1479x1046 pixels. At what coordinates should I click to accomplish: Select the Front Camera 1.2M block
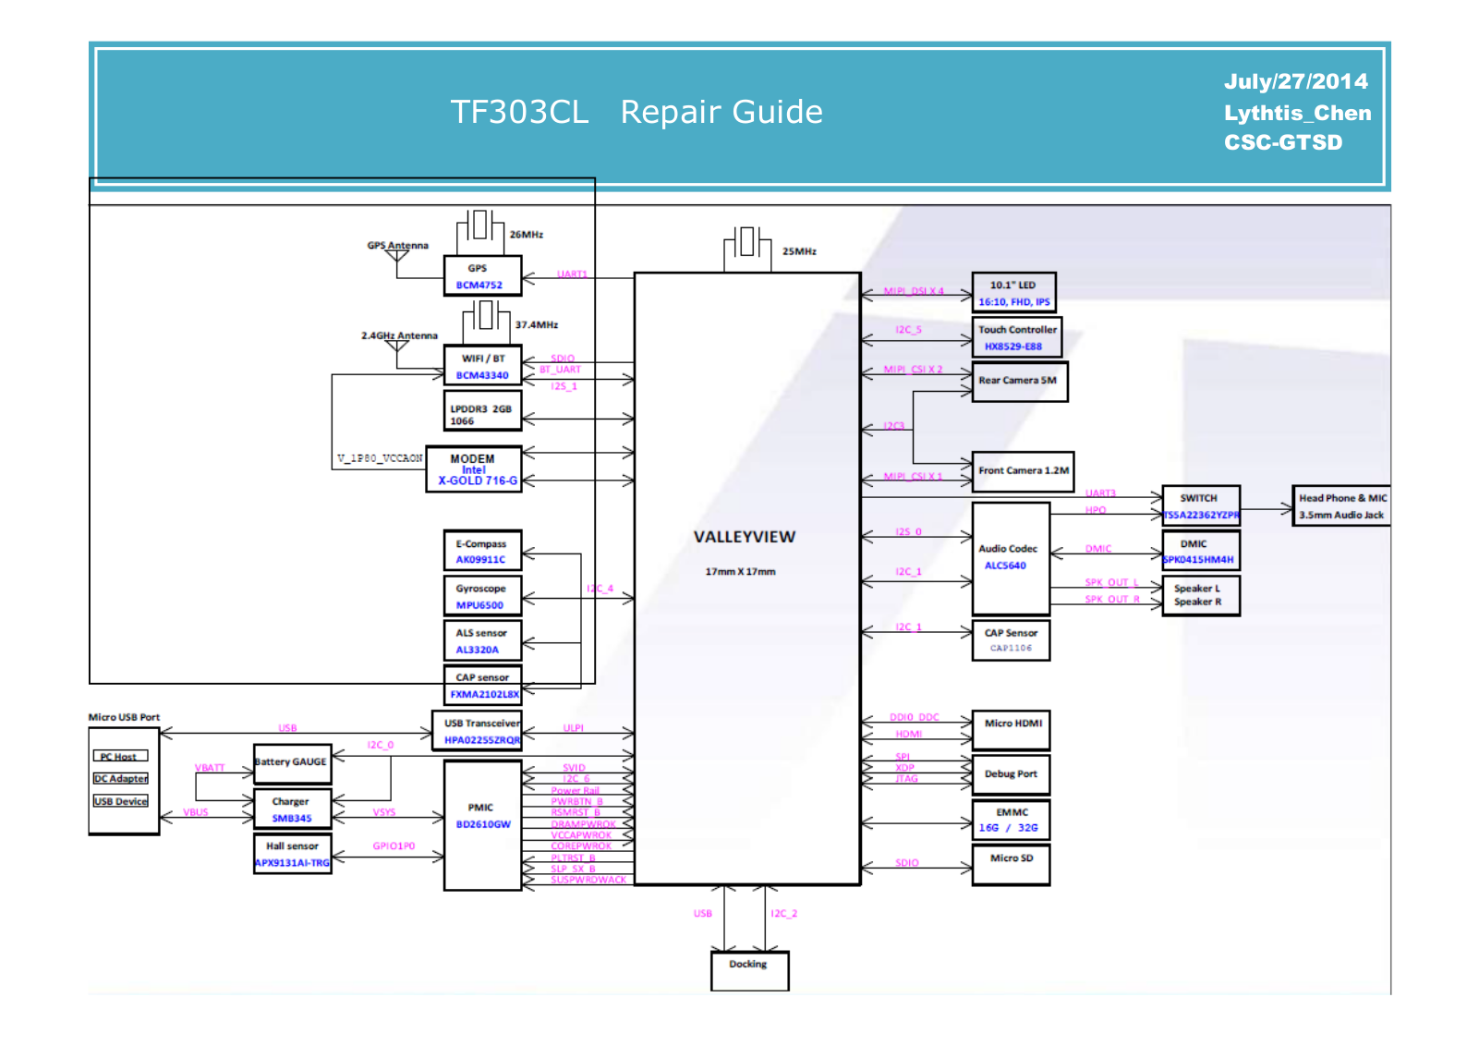(x=1023, y=471)
